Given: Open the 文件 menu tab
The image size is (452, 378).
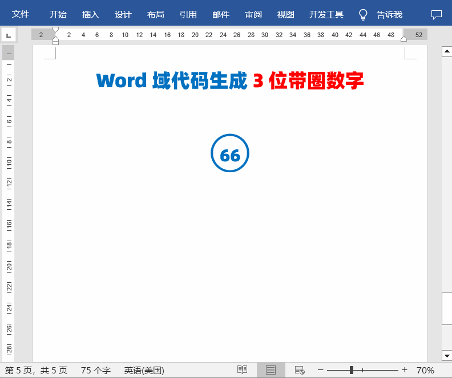Looking at the screenshot, I should point(20,14).
